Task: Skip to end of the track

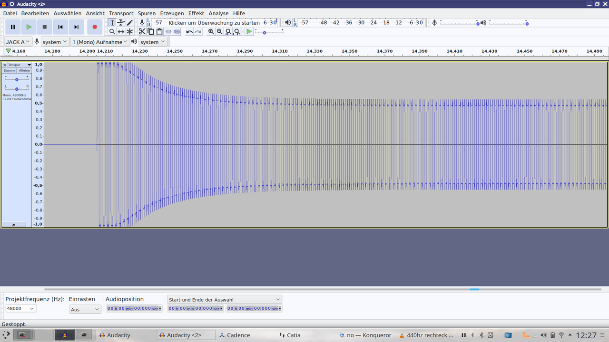Action: coord(76,27)
